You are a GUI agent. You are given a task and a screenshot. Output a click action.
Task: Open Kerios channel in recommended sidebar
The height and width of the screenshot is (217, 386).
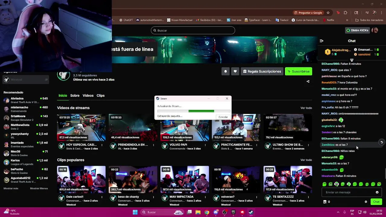26,162
